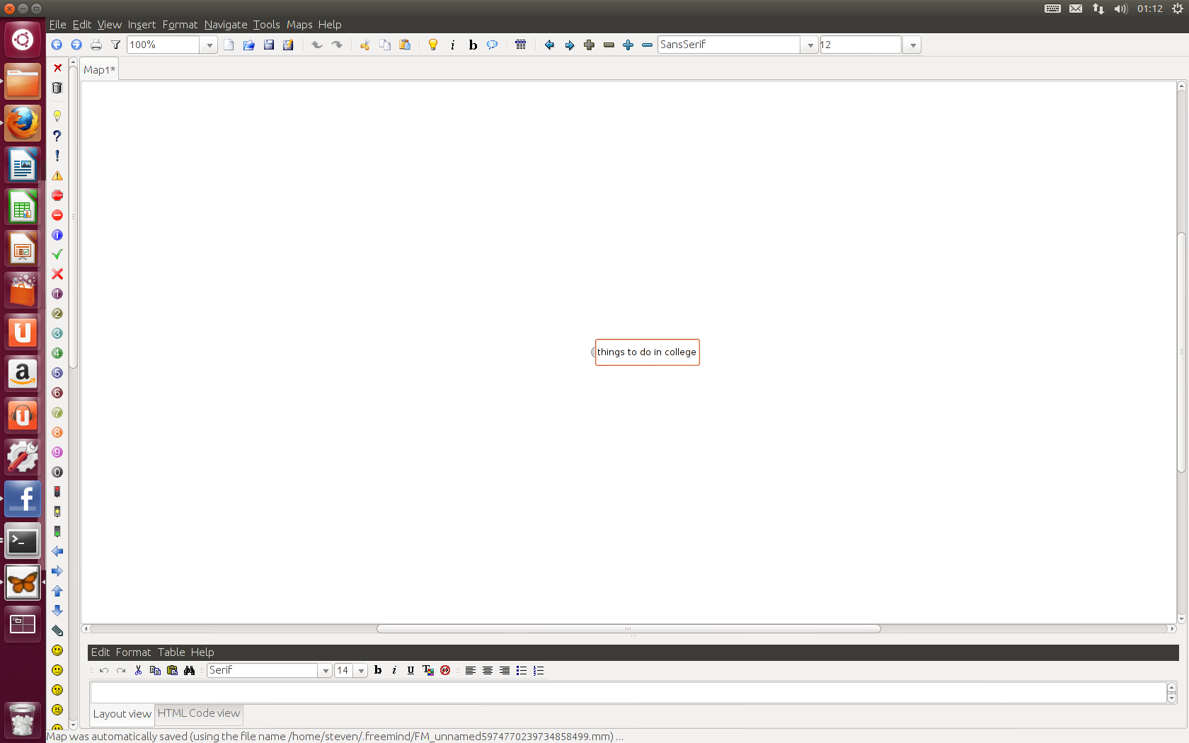Toggle bold formatting in the map toolbar
1189x743 pixels.
tap(472, 45)
